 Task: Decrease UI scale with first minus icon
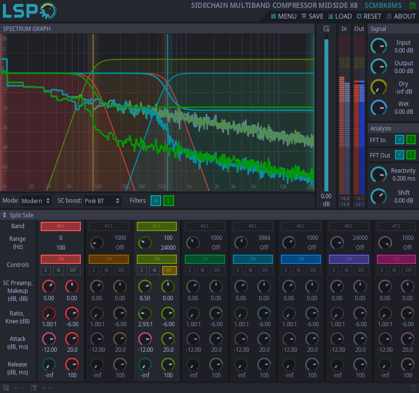22,388
